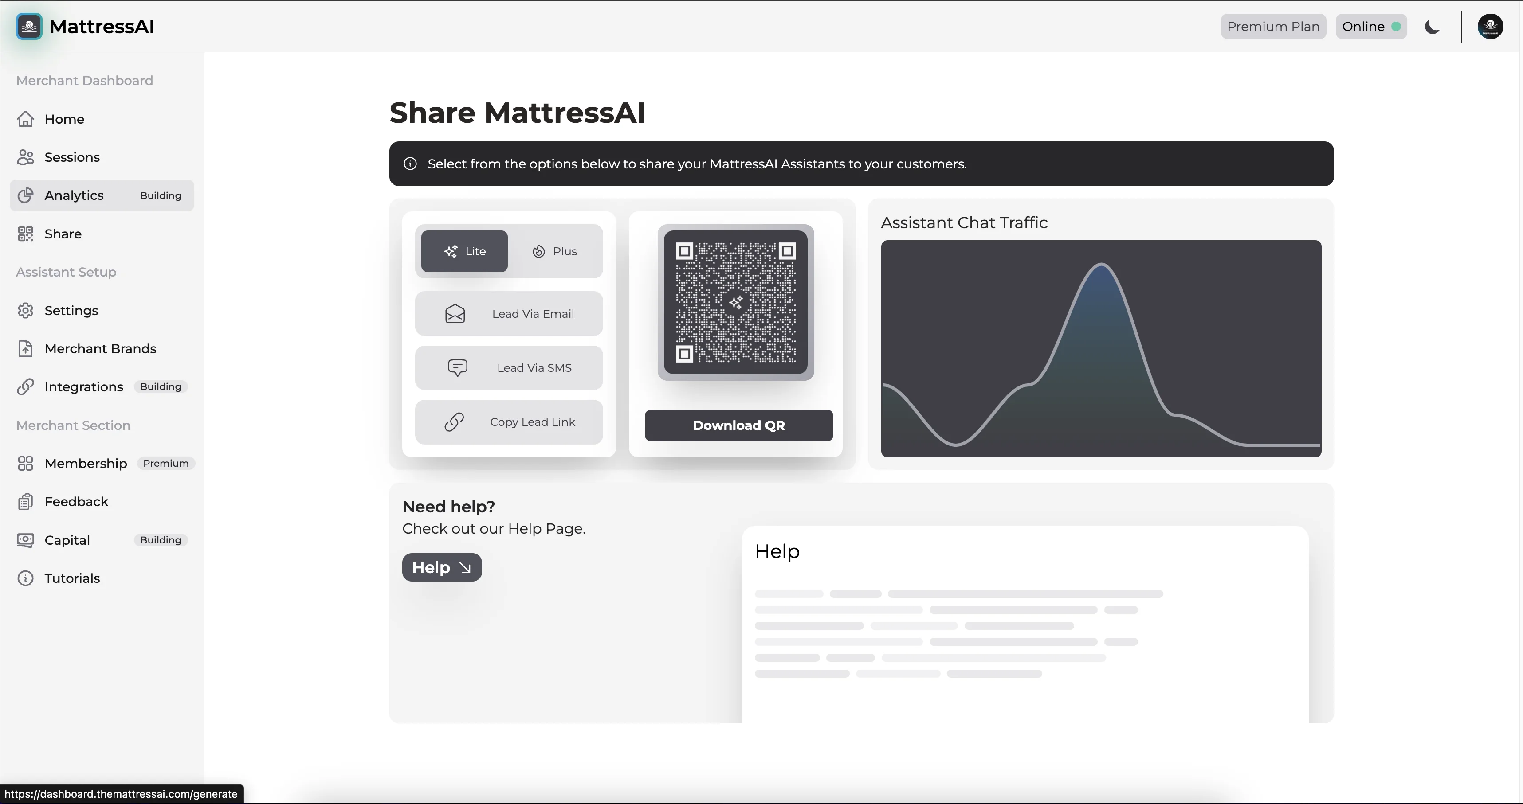Click the Premium badge beside Membership
Image resolution: width=1523 pixels, height=804 pixels.
point(165,464)
